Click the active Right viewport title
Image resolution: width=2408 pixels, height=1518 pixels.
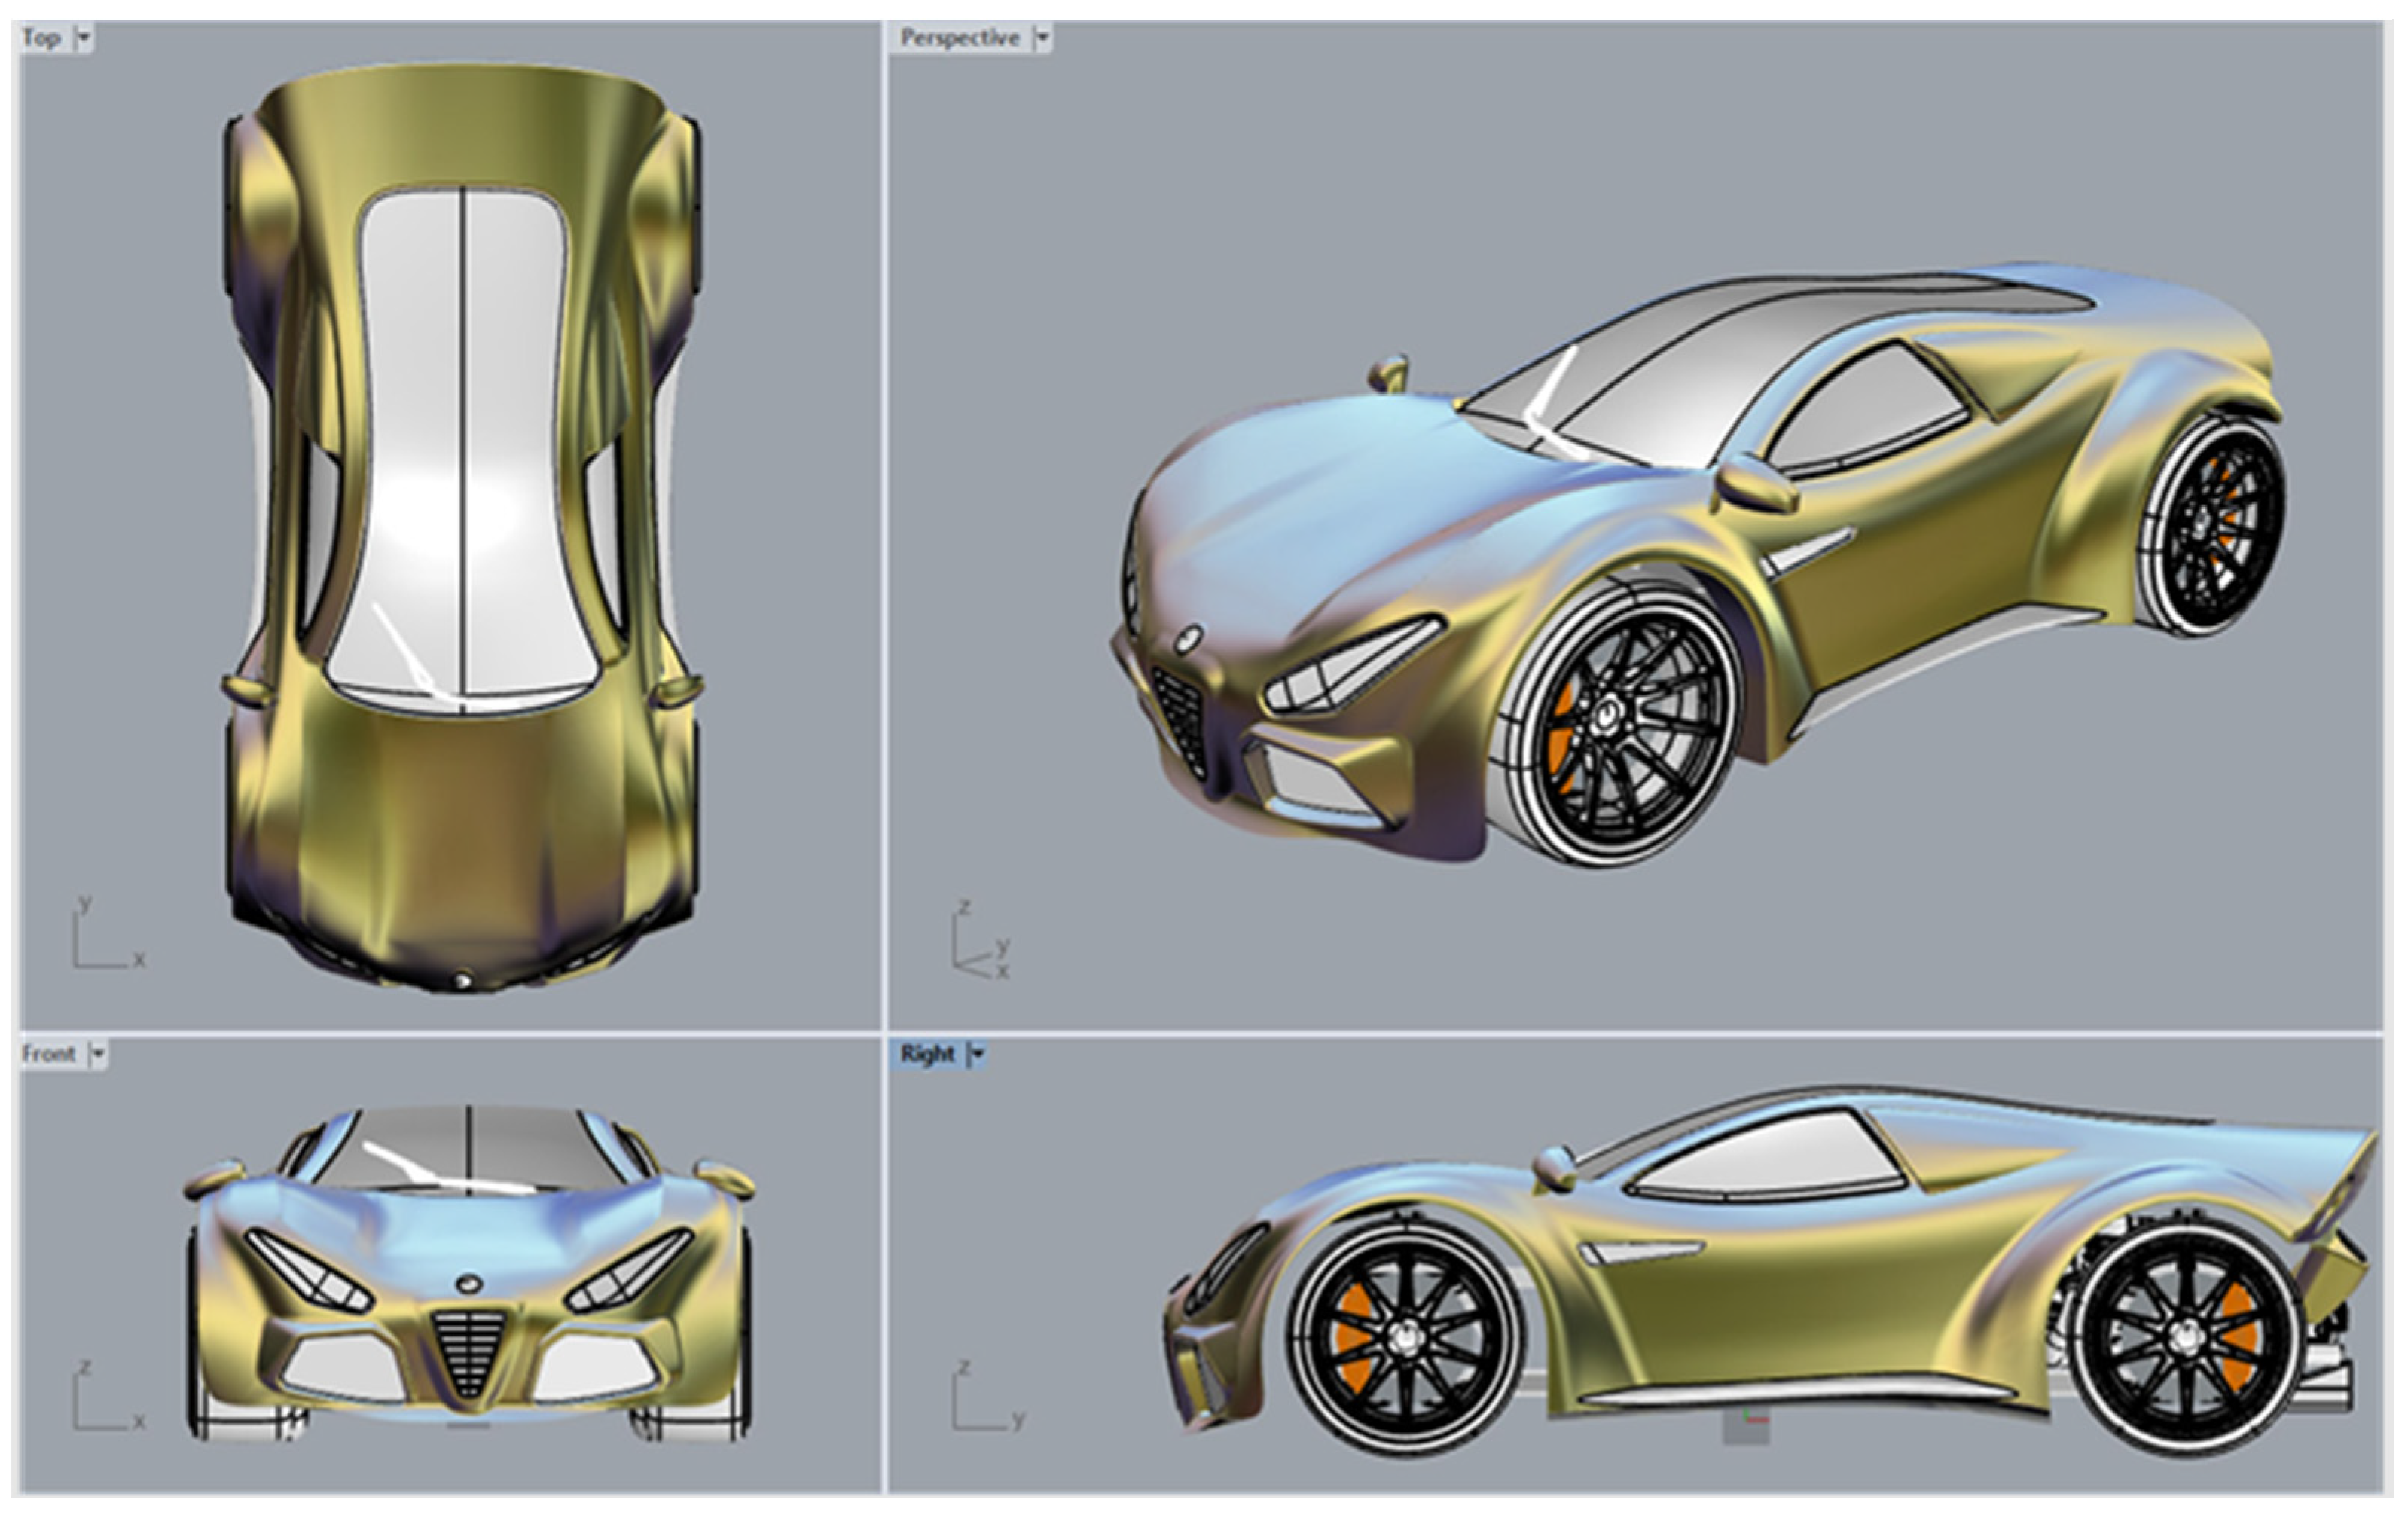pyautogui.click(x=926, y=1054)
